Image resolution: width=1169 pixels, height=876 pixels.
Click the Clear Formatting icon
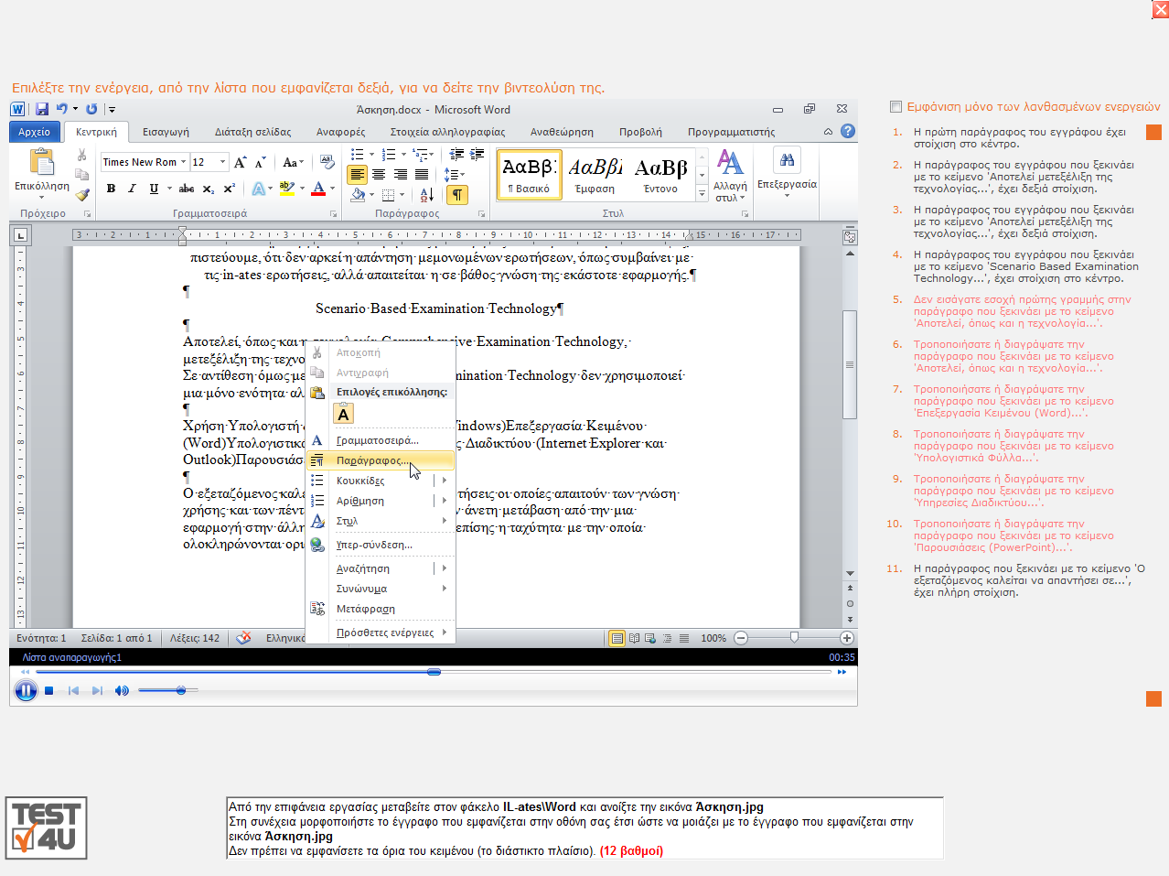click(327, 162)
